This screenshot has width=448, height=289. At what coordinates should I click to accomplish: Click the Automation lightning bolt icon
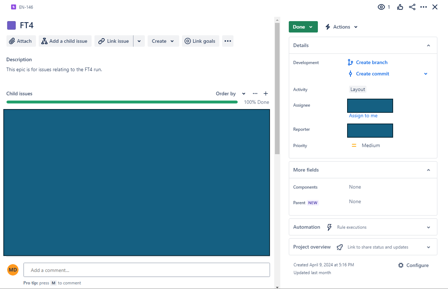click(329, 227)
